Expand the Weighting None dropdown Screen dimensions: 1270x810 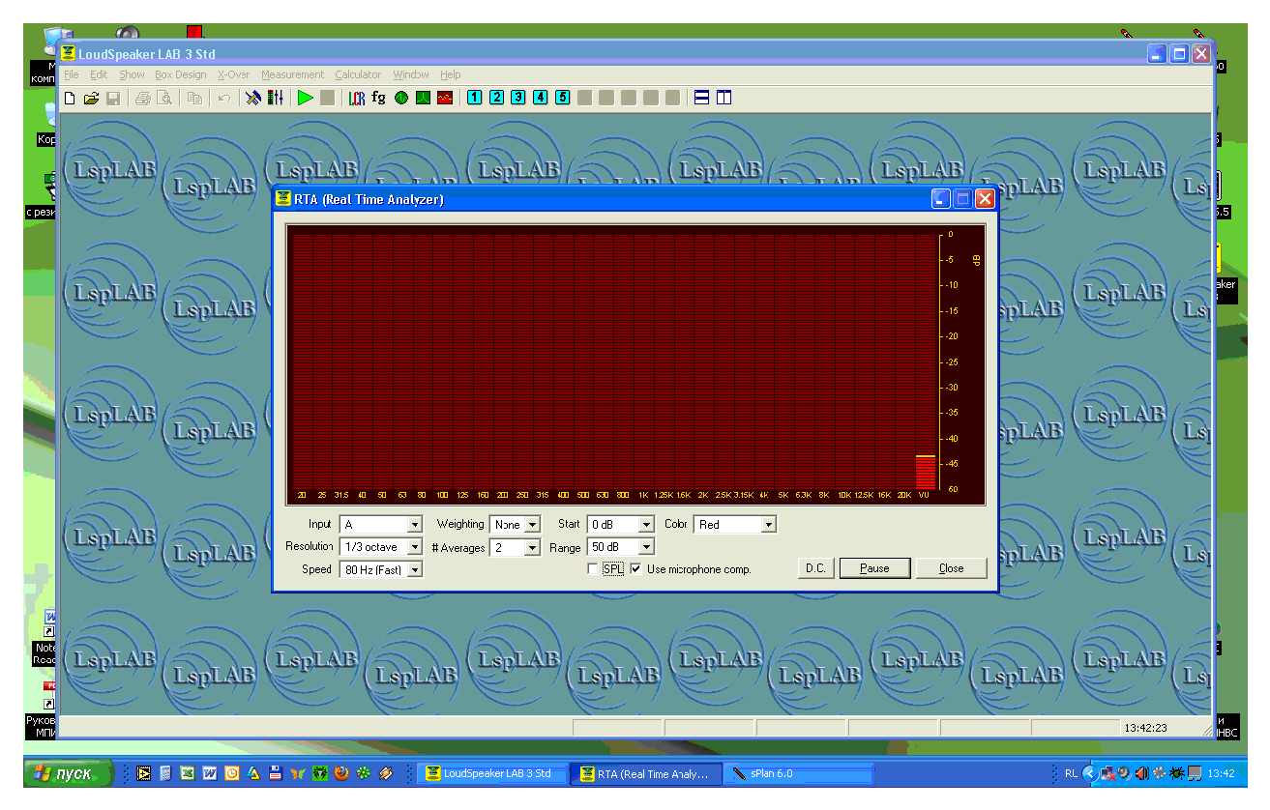click(x=533, y=525)
